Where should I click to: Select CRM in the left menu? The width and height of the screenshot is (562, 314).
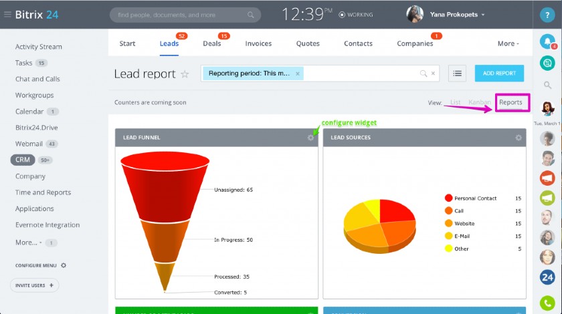coord(23,160)
